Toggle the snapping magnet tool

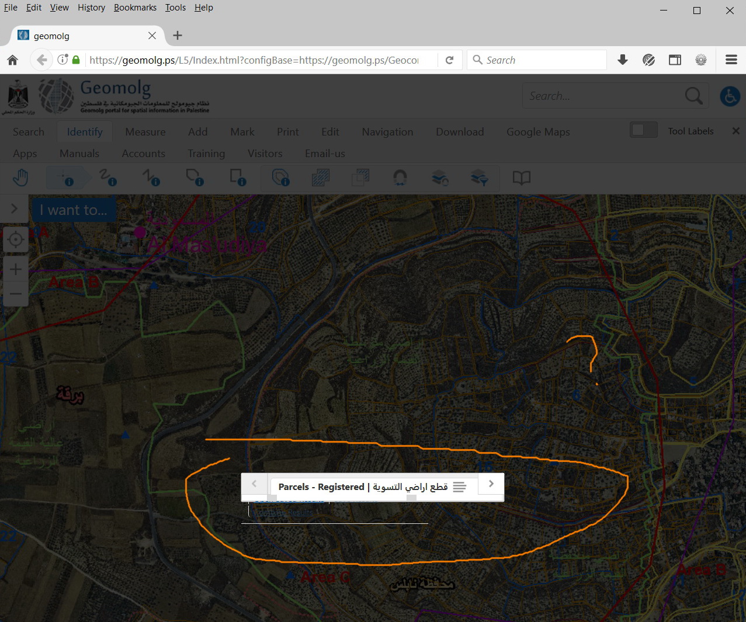(x=400, y=178)
